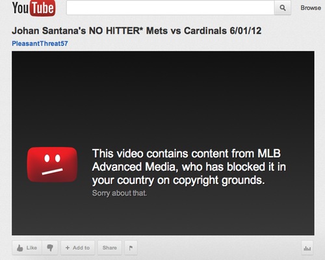The height and width of the screenshot is (260, 325).
Task: Click the search magnifier button
Action: click(283, 8)
